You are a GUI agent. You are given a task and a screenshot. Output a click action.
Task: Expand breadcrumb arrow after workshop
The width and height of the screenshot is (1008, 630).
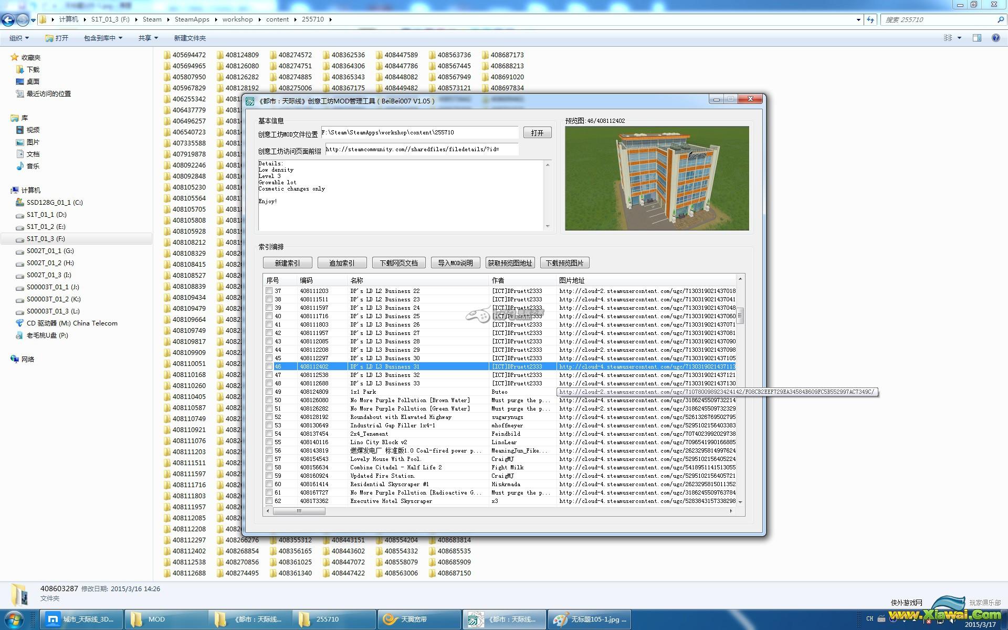pos(259,19)
